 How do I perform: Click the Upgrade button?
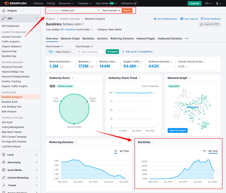tap(194, 3)
